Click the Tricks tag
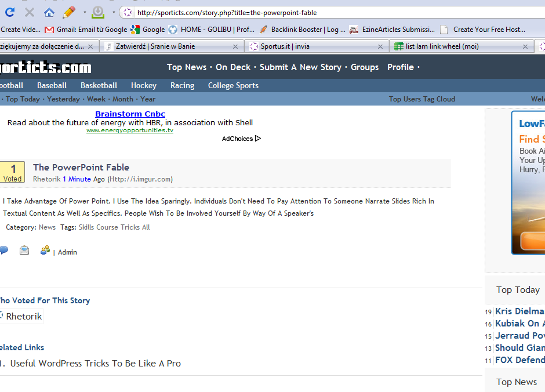The width and height of the screenshot is (545, 392). pyautogui.click(x=130, y=227)
